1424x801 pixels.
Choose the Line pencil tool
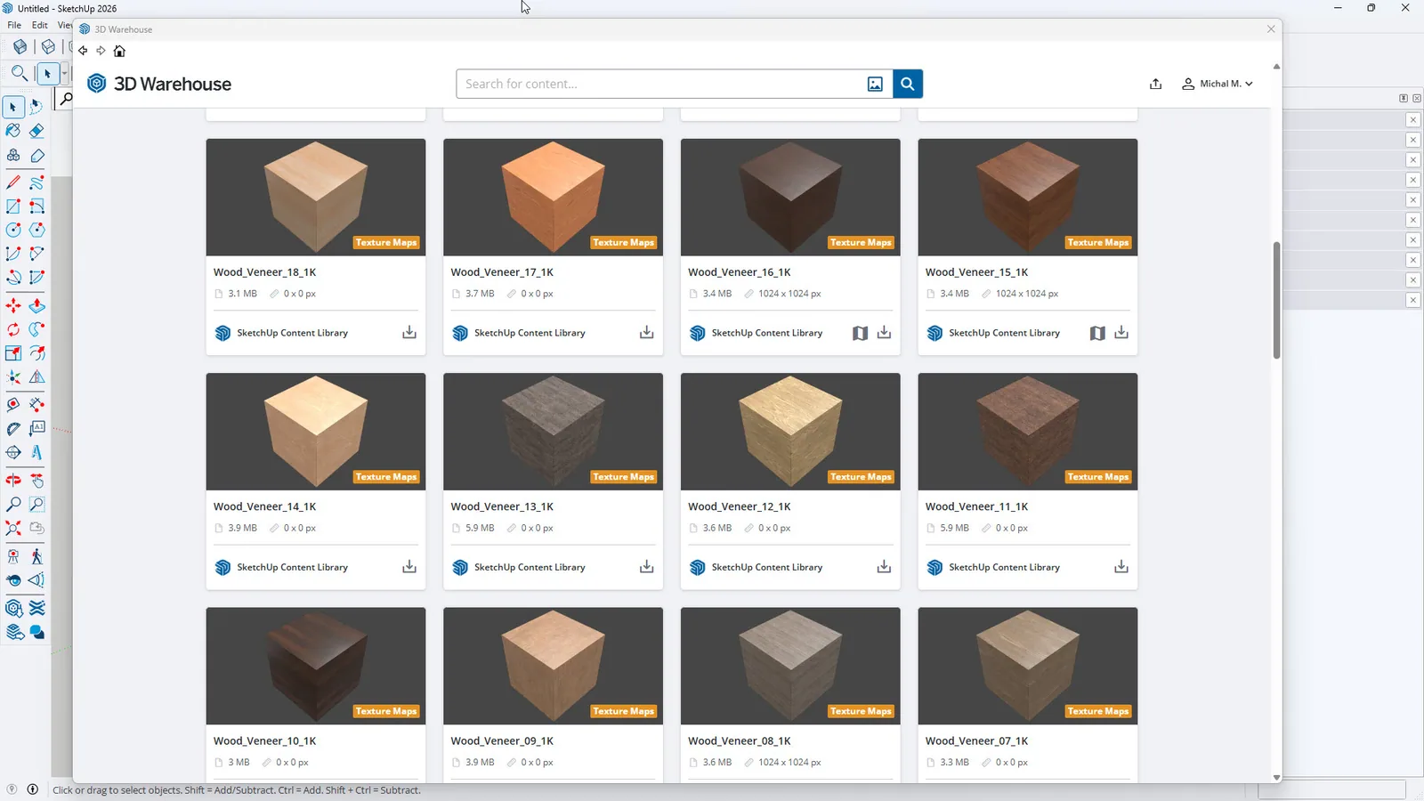tap(13, 182)
